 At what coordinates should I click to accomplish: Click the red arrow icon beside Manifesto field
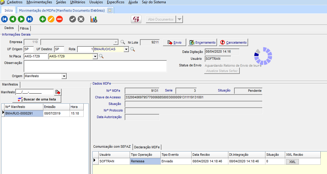click(x=58, y=92)
